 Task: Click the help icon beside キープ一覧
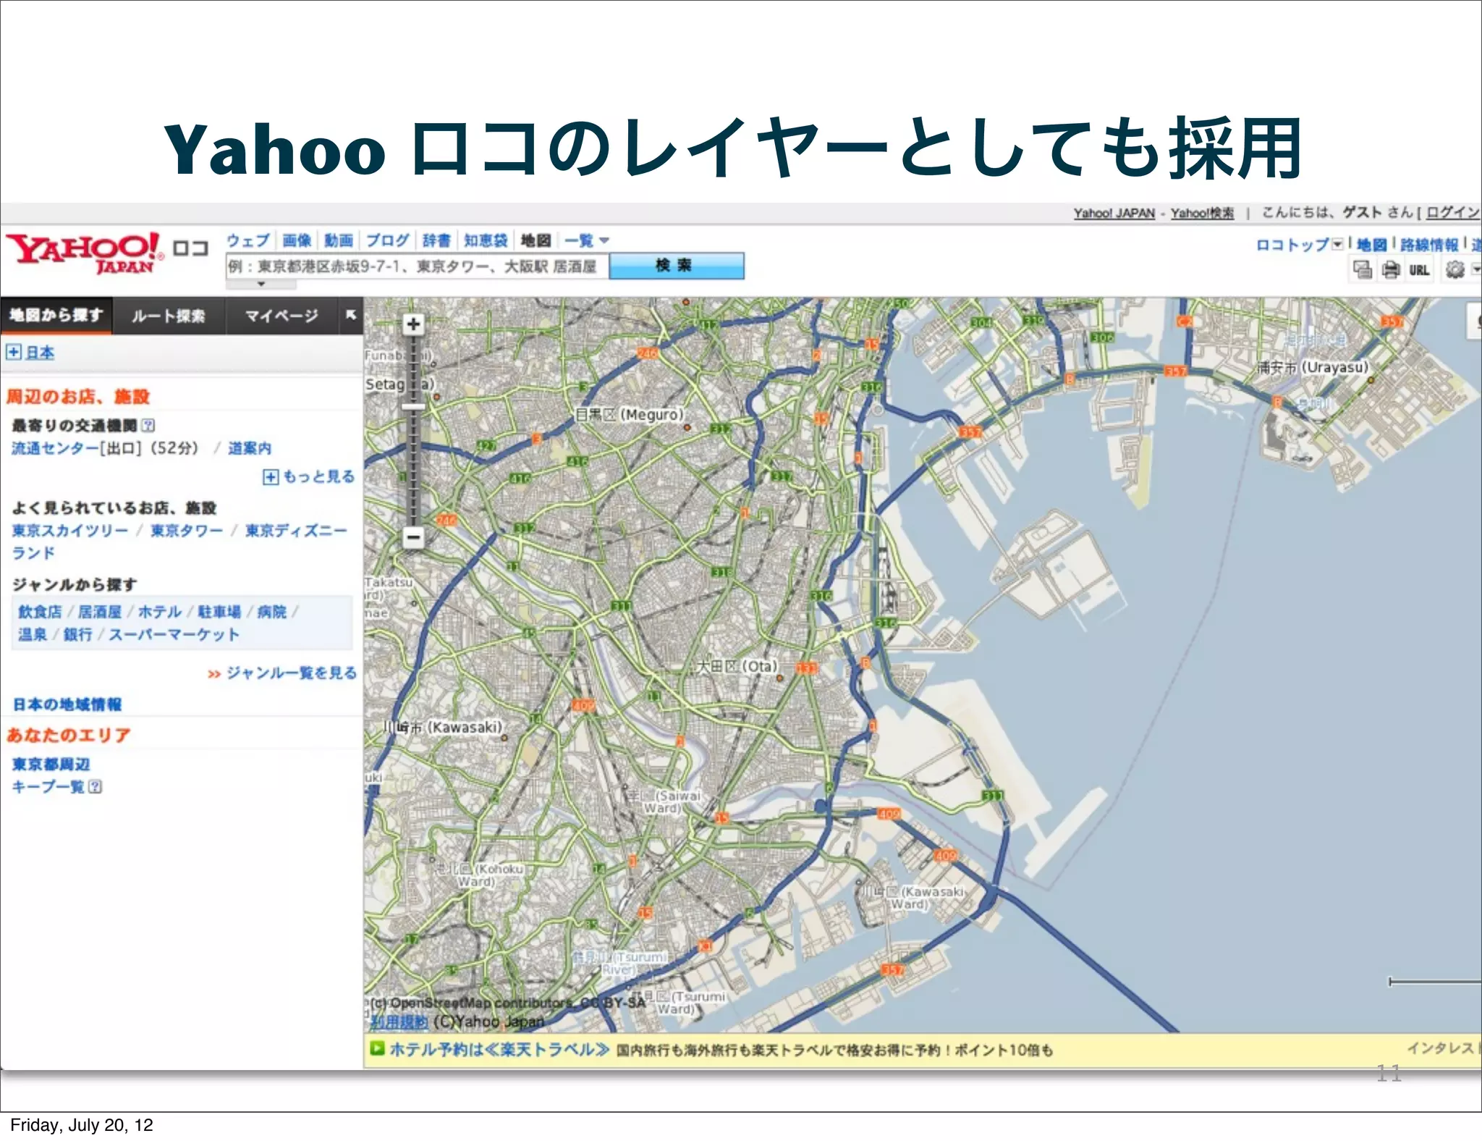click(95, 786)
